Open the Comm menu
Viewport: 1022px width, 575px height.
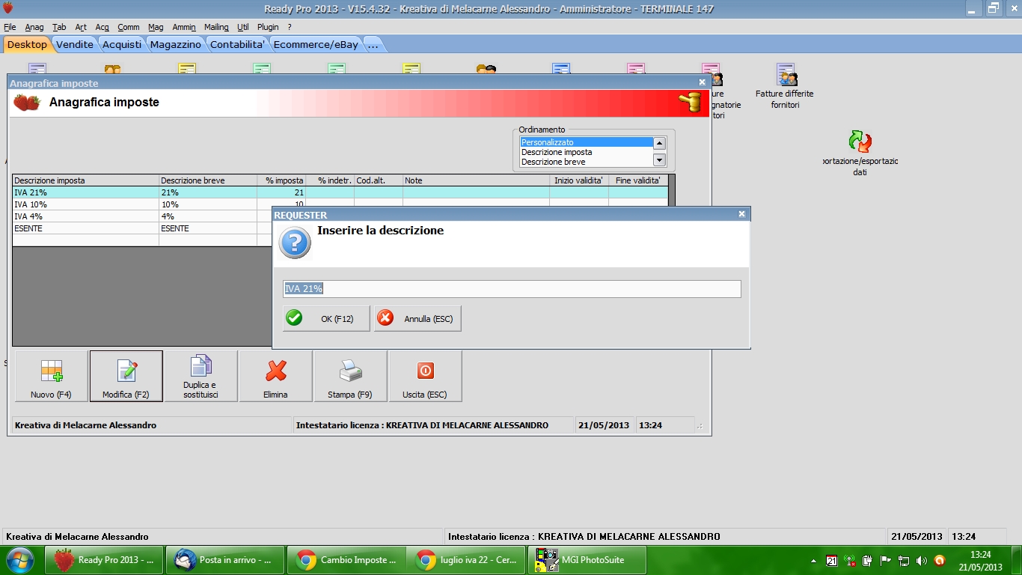coord(129,27)
